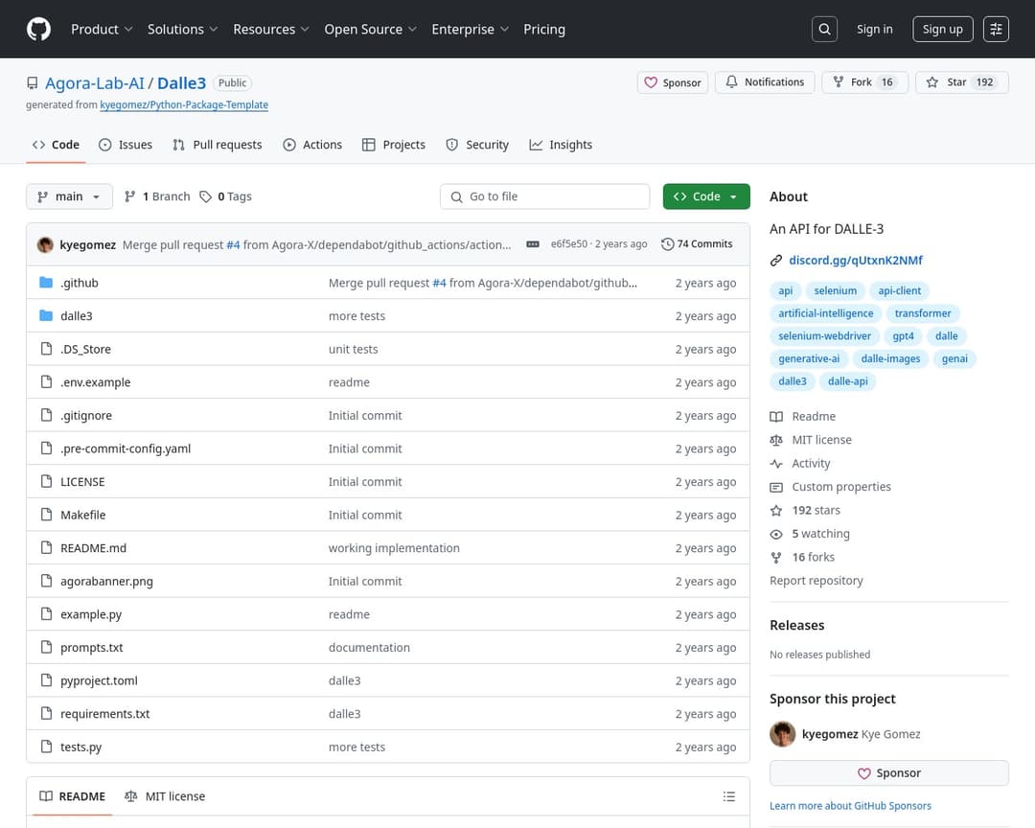Image resolution: width=1035 pixels, height=828 pixels.
Task: Select the README tab below file list
Action: pyautogui.click(x=73, y=796)
